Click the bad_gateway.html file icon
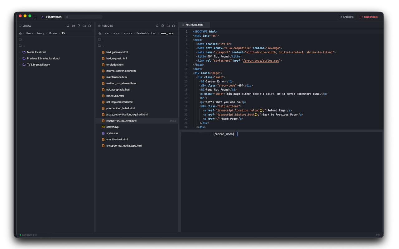399x249 pixels. pos(103,52)
